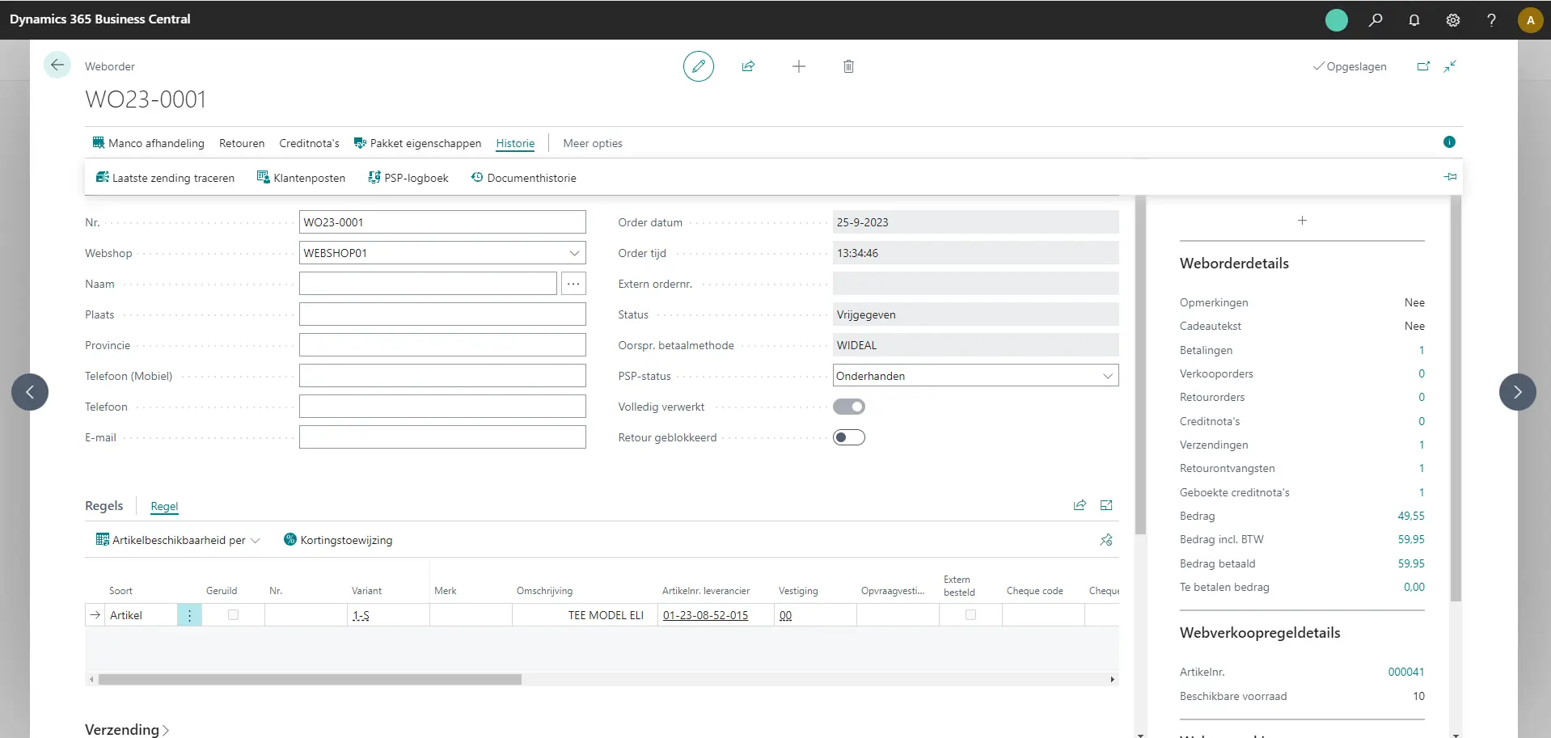The width and height of the screenshot is (1551, 738).
Task: Open Artikelnr. 000041 link
Action: (x=1406, y=672)
